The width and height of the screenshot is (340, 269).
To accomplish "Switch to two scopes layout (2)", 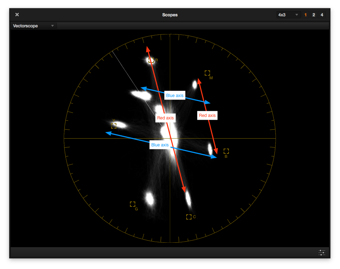I will (x=314, y=15).
